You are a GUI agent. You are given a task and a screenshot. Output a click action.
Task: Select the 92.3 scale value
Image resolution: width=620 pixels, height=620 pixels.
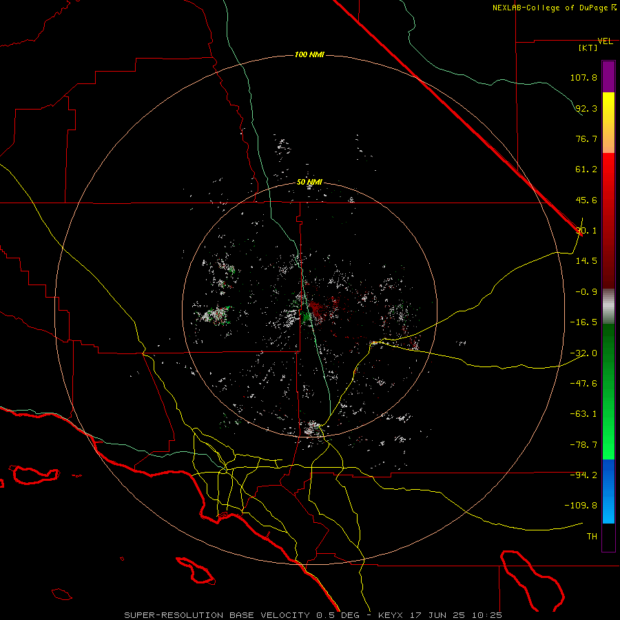point(586,108)
